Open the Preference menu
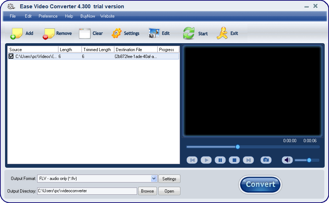Image resolution: width=329 pixels, height=203 pixels. (x=48, y=16)
